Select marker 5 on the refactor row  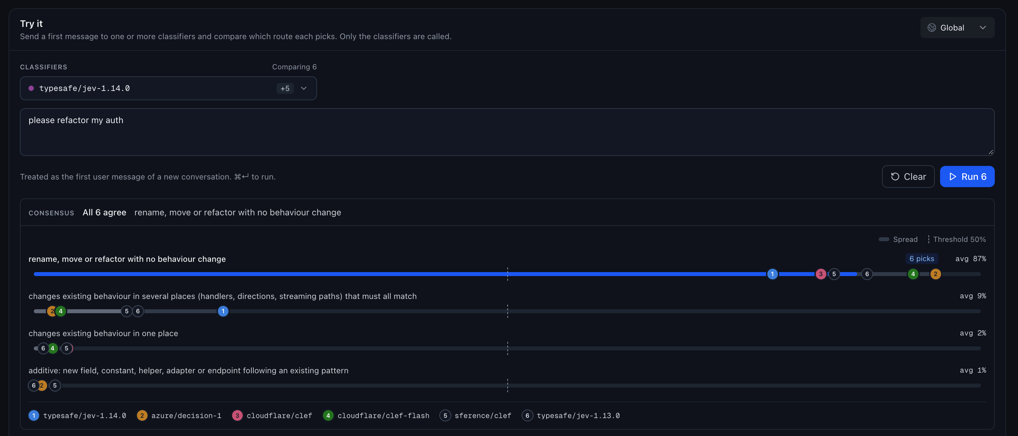[834, 274]
